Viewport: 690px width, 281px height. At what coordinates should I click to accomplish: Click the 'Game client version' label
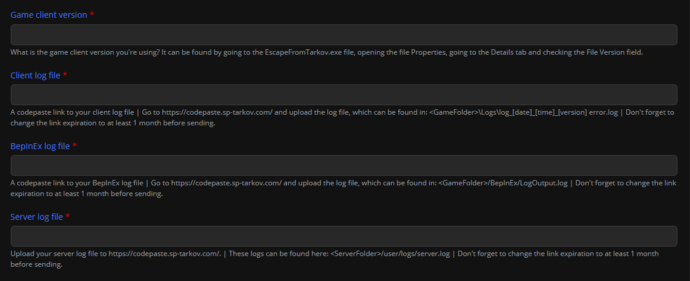(x=49, y=15)
